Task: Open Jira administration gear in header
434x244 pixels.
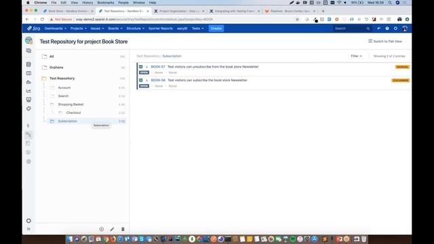Action: pos(396,28)
